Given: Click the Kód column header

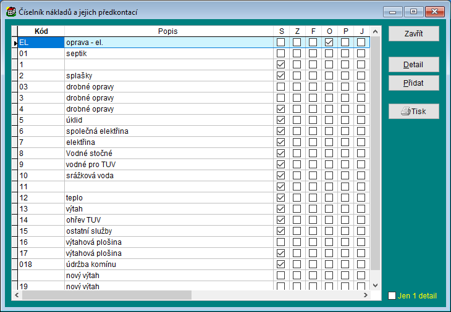Looking at the screenshot, I should click(x=40, y=31).
